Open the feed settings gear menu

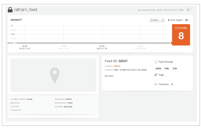coord(189,10)
